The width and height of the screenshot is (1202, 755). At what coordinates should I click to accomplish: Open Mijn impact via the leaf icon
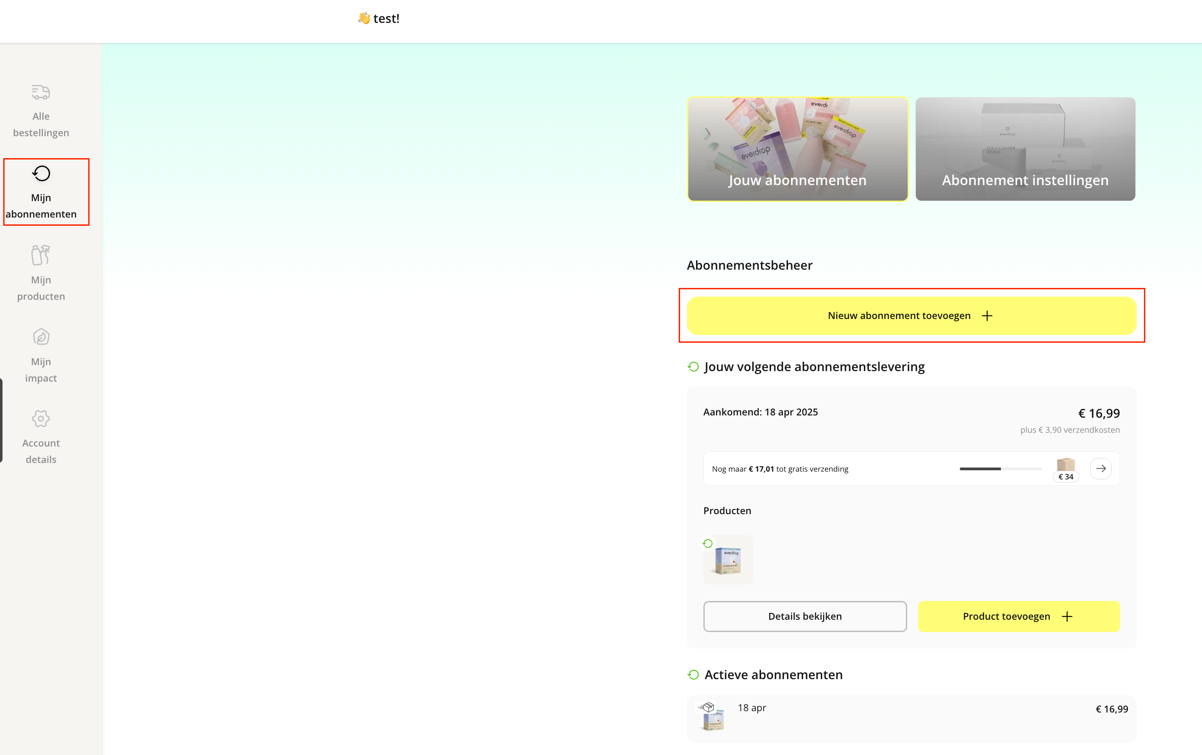click(40, 337)
